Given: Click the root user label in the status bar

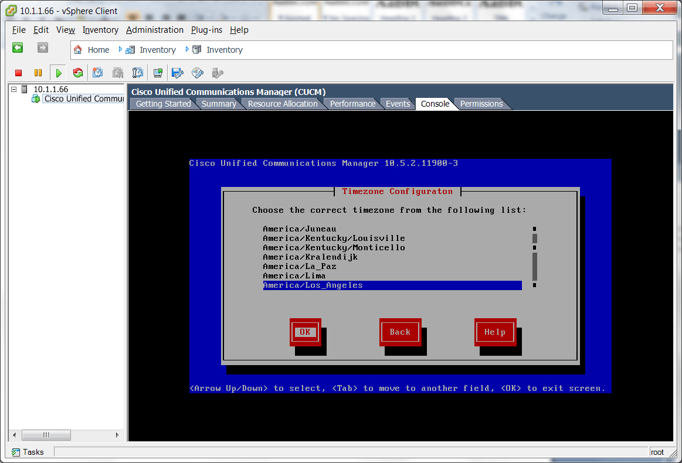Looking at the screenshot, I should [657, 452].
